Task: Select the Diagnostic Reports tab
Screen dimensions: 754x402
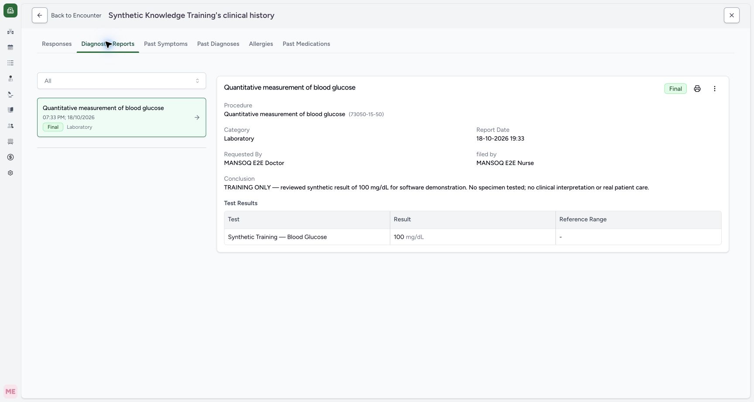Action: tap(108, 44)
